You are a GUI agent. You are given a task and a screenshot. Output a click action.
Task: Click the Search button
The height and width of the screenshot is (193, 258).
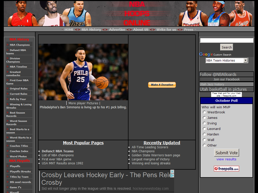point(227,47)
